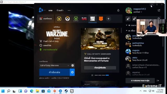Open the three-dots more menu
Screen dimensions: 167x94
69,10
